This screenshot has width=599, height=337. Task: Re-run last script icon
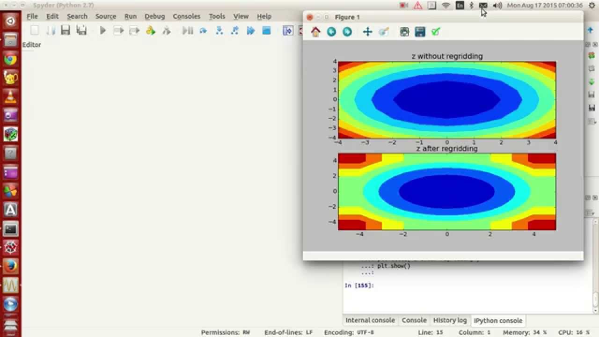[x=167, y=31]
